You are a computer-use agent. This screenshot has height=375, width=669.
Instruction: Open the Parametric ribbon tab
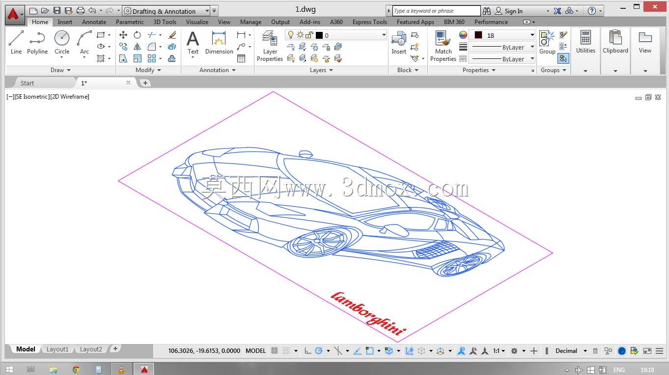point(130,22)
